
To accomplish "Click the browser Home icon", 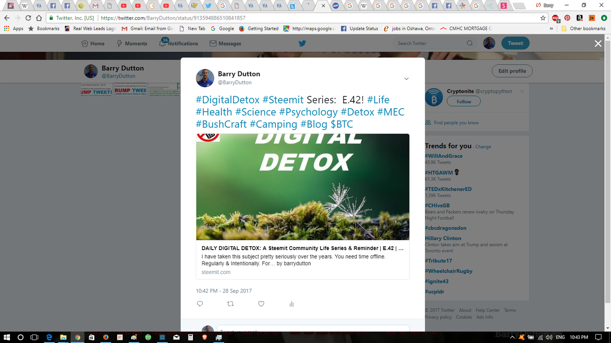I will pyautogui.click(x=39, y=18).
